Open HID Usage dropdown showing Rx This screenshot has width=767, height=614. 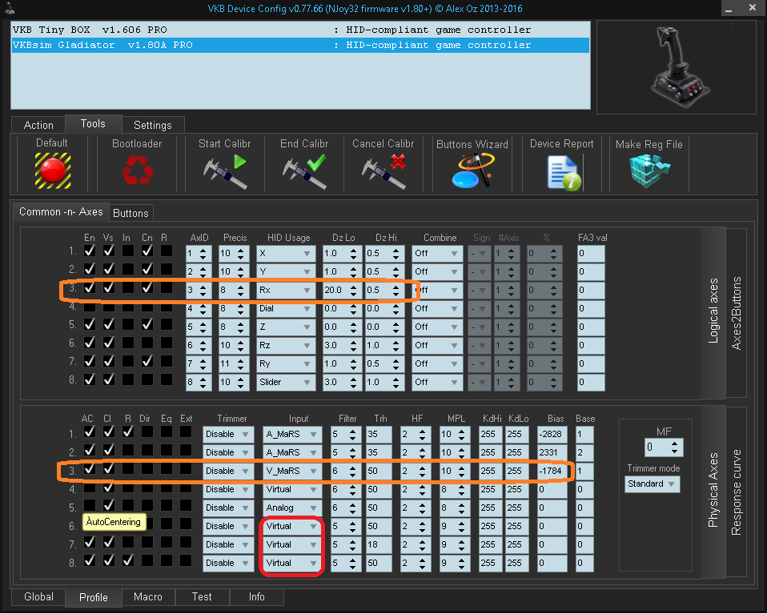click(286, 290)
